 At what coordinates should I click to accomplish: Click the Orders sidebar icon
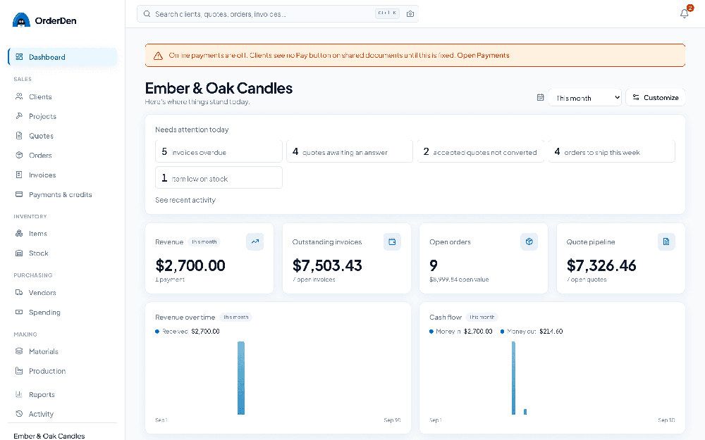19,155
